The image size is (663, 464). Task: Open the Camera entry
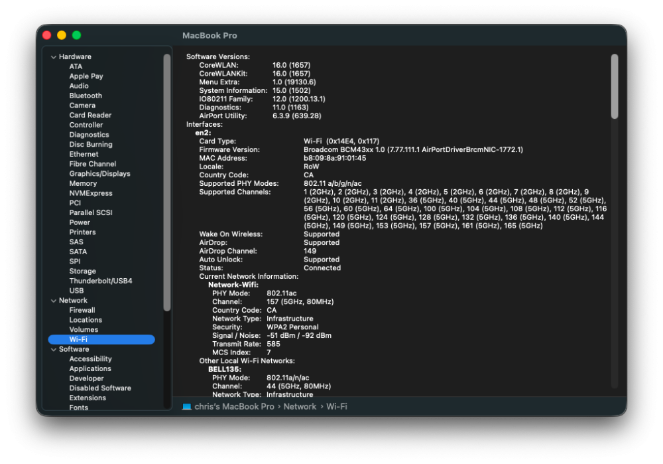coord(82,106)
